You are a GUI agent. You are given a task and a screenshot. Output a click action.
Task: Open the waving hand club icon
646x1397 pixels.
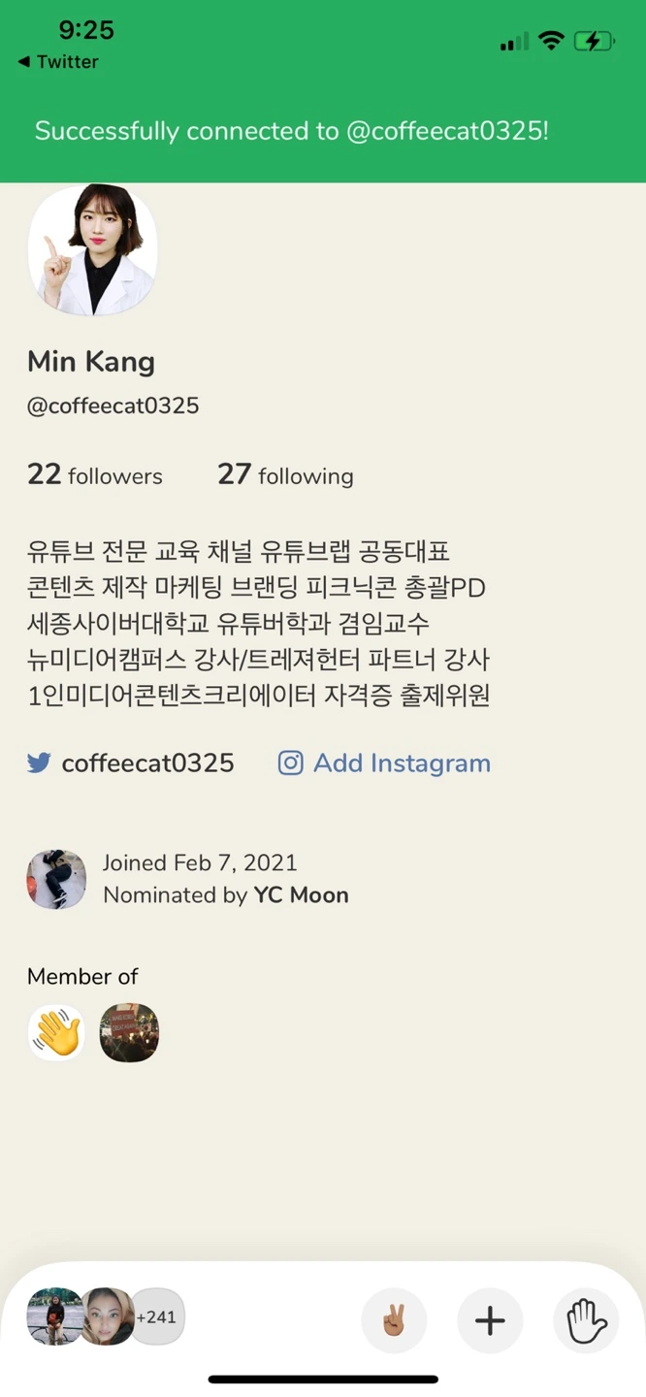tap(56, 1032)
